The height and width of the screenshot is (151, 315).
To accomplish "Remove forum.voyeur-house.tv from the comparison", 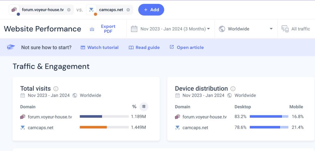I will pos(69,10).
